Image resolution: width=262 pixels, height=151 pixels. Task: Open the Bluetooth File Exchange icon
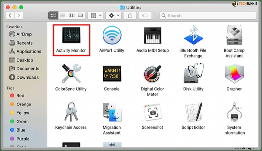pos(194,35)
